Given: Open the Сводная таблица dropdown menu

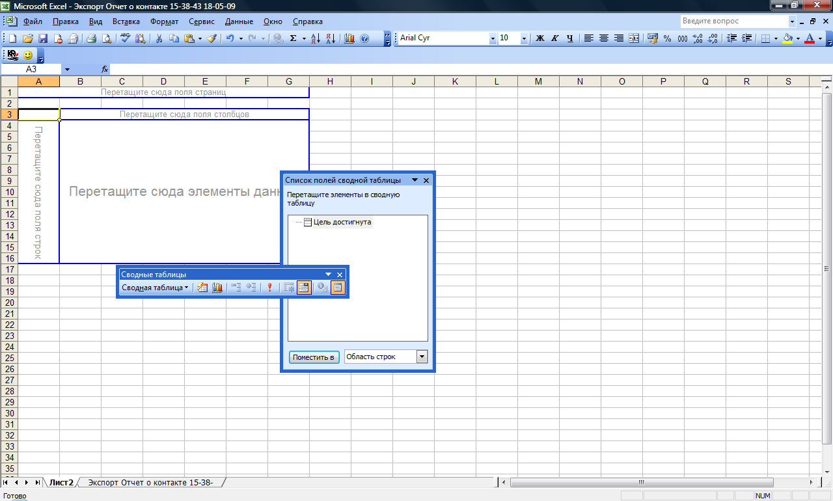Looking at the screenshot, I should (156, 288).
